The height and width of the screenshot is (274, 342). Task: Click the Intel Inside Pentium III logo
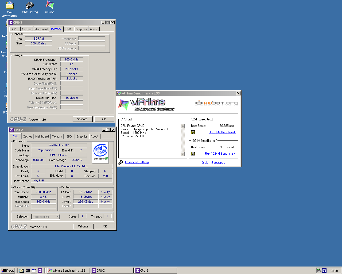100,152
